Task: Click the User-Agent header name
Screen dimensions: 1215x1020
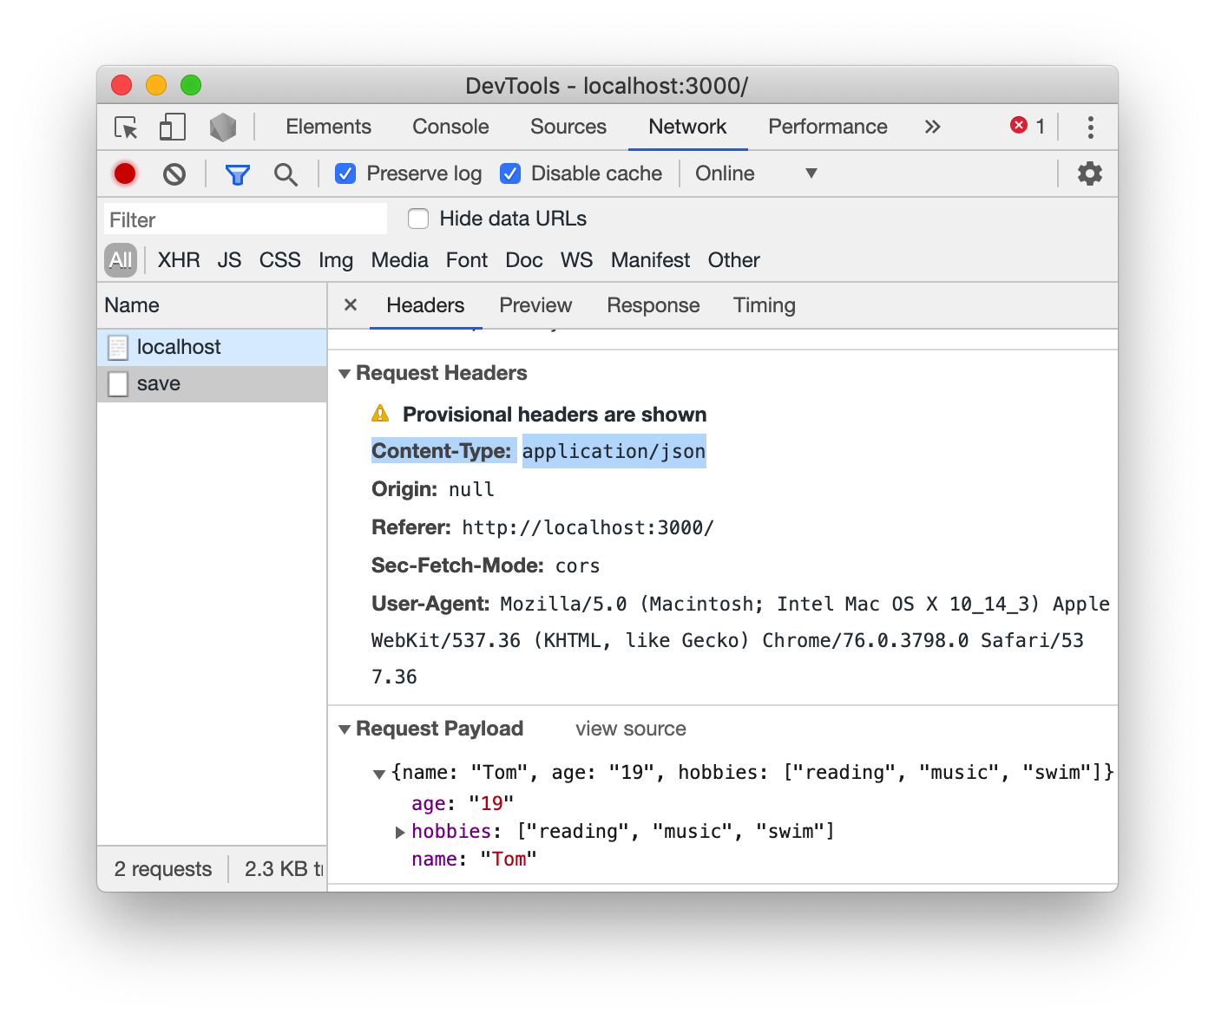Action: [431, 604]
